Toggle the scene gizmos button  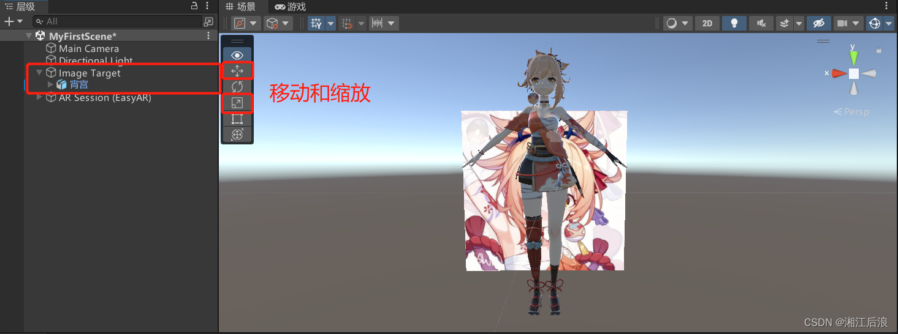tap(875, 23)
